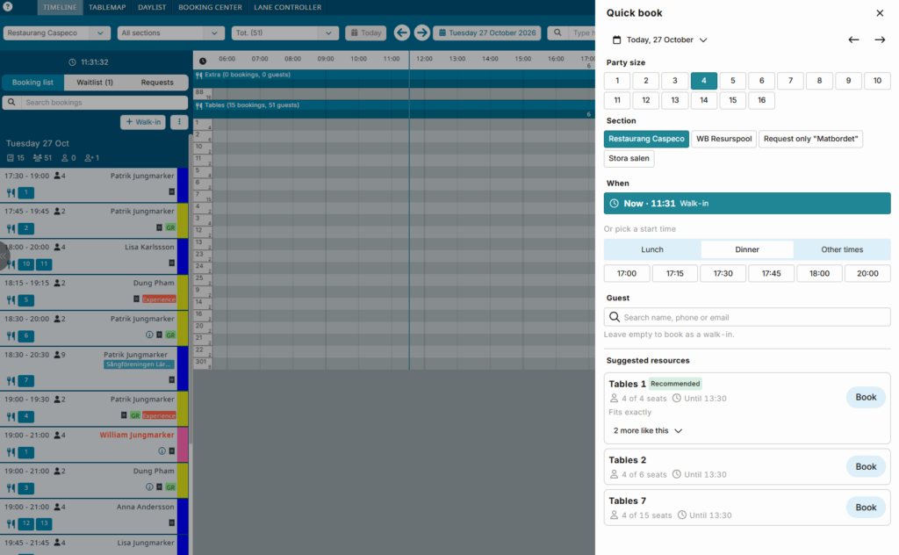Viewport: 899px width, 555px height.
Task: Go to previous day in Quick book
Action: (853, 40)
